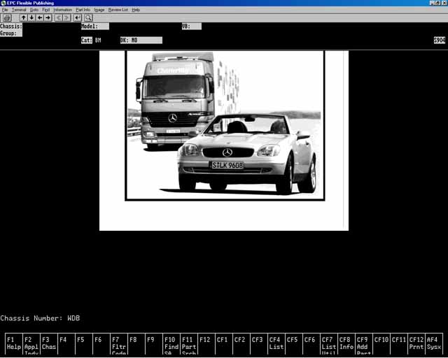Viewport: 448px width, 358px height.
Task: Click the Mercedes truck and roadster picture
Action: click(225, 126)
